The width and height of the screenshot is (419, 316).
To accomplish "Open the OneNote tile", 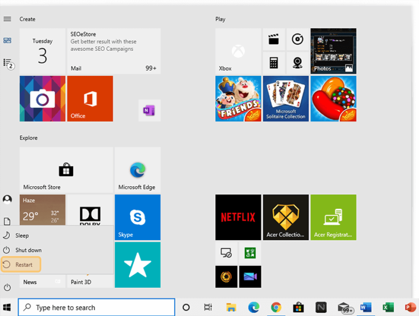I will [x=149, y=110].
